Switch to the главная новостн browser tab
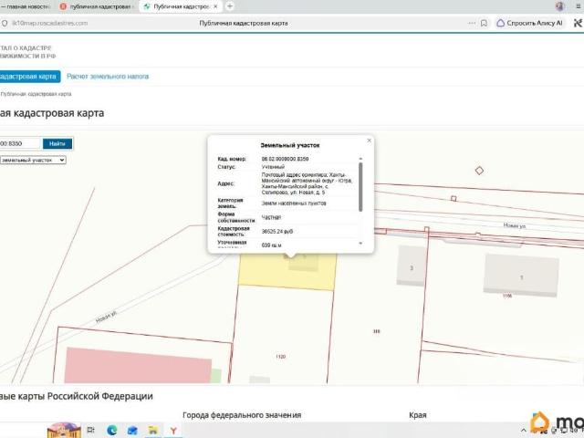Image resolution: width=584 pixels, height=438 pixels. (26, 6)
